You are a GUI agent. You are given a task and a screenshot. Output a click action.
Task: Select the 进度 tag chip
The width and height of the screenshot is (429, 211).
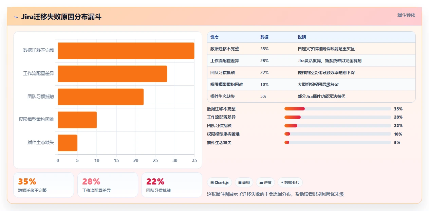[265, 182]
